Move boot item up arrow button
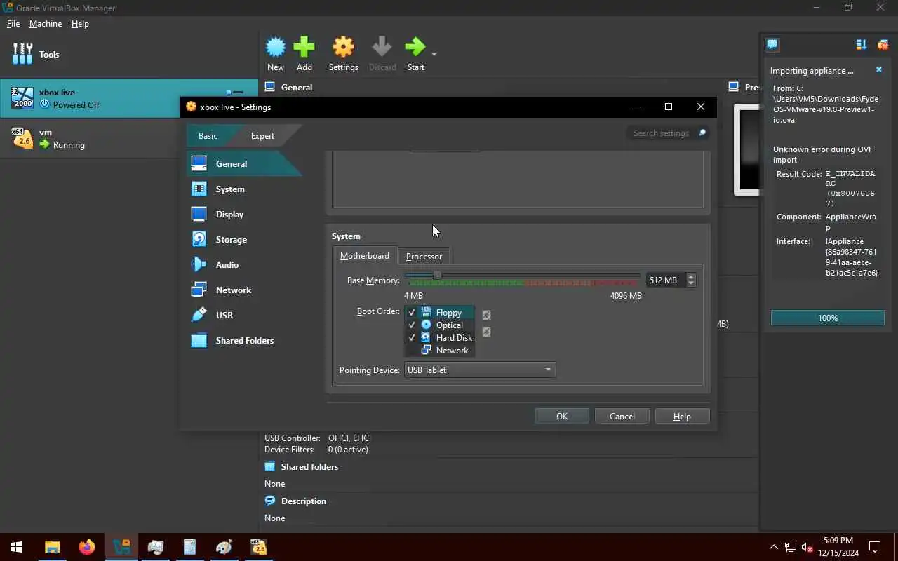Screen dimensions: 898x561 [x=486, y=315]
